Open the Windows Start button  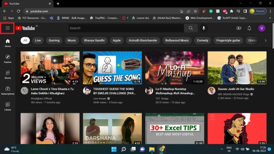[114, 149]
